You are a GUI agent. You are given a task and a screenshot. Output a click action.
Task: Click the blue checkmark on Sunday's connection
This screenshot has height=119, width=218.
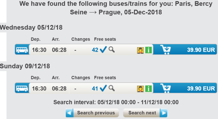pos(103,88)
